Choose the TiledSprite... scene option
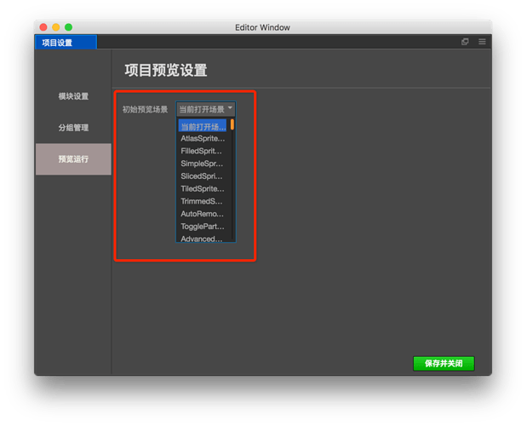 [x=203, y=188]
